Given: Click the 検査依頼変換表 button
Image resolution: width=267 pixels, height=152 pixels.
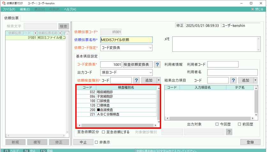Looking at the screenshot, I should pyautogui.click(x=138, y=65).
